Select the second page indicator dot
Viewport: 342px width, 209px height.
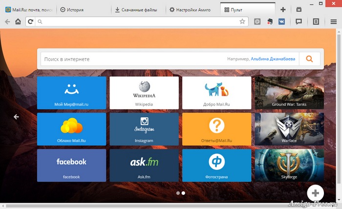click(x=183, y=193)
